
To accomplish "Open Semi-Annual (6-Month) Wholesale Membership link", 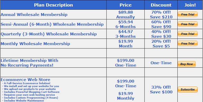I will [x=52, y=24].
